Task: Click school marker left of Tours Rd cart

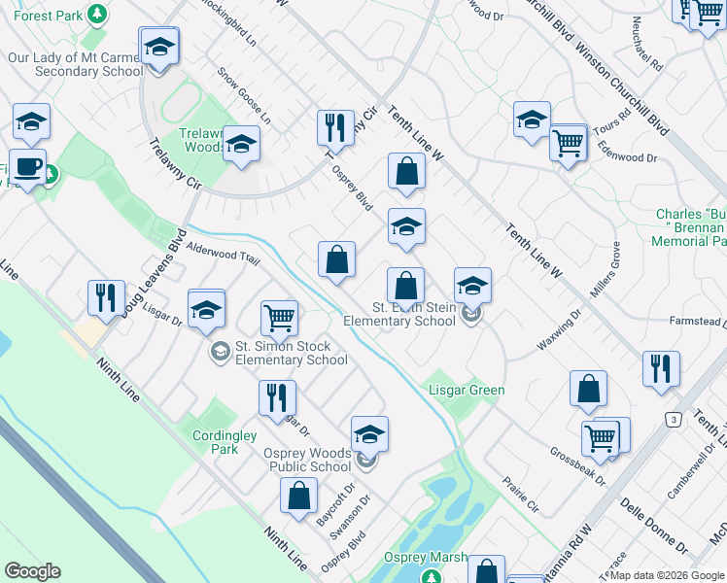Action: coord(532,120)
